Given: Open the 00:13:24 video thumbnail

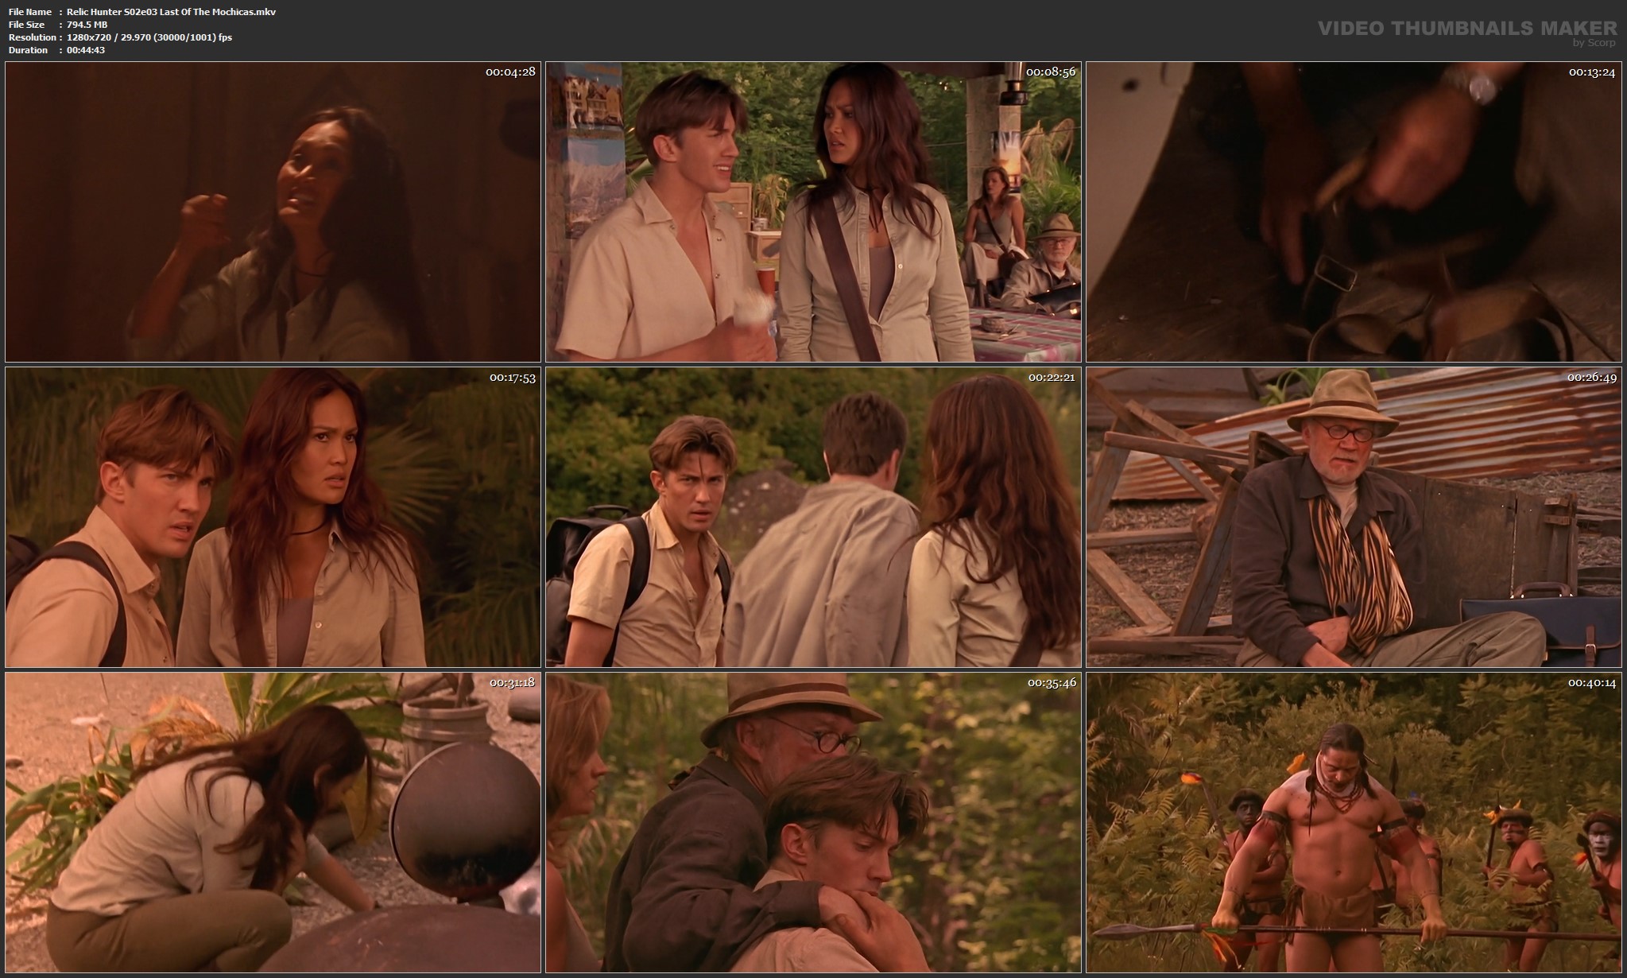Looking at the screenshot, I should tap(1354, 212).
